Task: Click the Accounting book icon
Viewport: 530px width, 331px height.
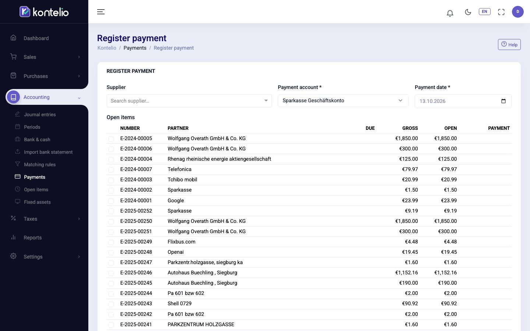Action: tap(13, 97)
